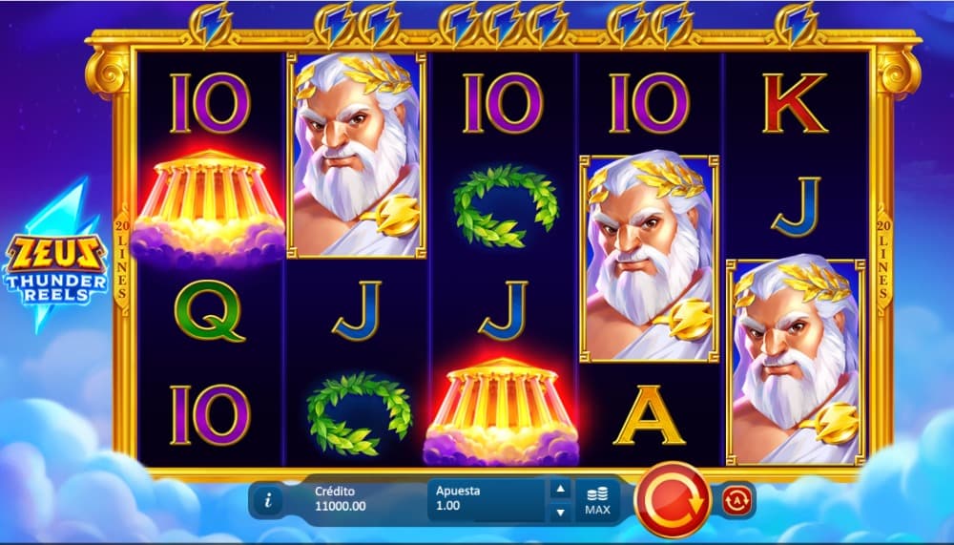954x545 pixels.
Task: Click the Apuesta bet amount field
Action: pos(487,499)
